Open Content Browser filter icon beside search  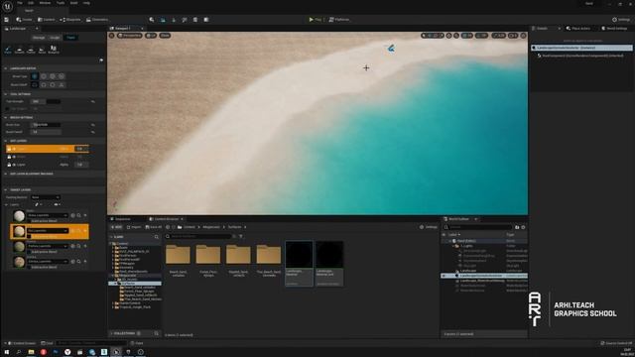point(241,236)
